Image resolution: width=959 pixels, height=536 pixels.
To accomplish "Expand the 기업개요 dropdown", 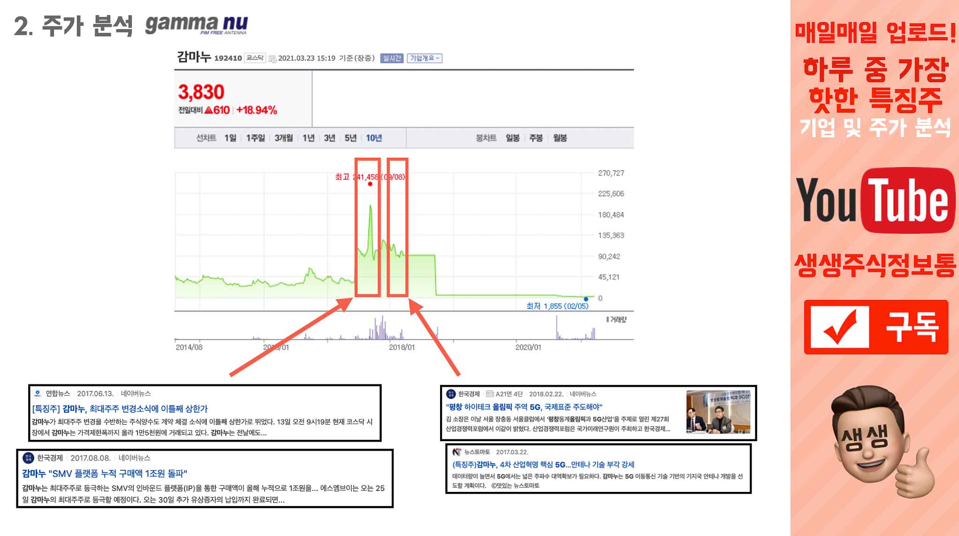I will tap(425, 58).
